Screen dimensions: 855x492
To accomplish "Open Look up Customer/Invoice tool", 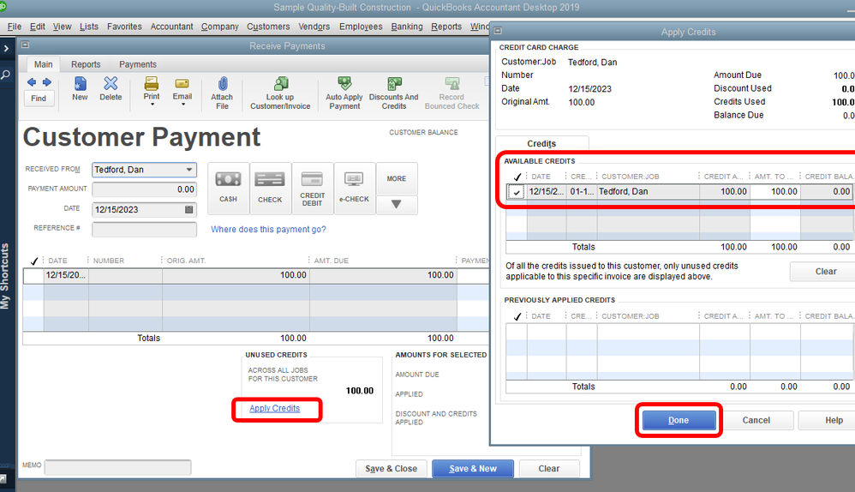I will (x=280, y=93).
